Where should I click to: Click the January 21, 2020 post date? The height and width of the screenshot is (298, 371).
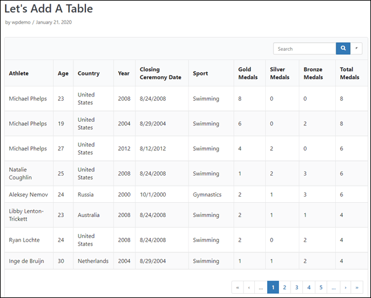(x=54, y=22)
